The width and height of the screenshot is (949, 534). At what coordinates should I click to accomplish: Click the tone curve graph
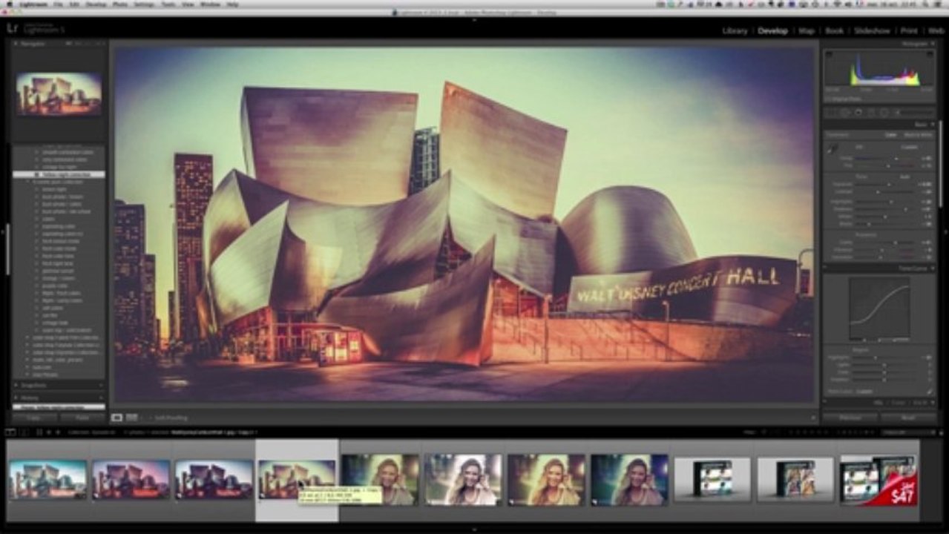[879, 309]
